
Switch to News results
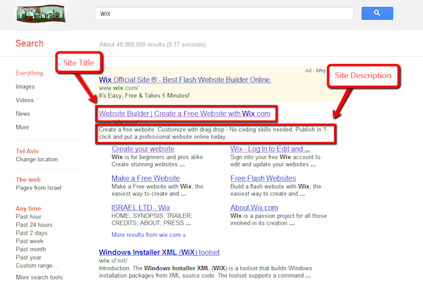click(23, 114)
